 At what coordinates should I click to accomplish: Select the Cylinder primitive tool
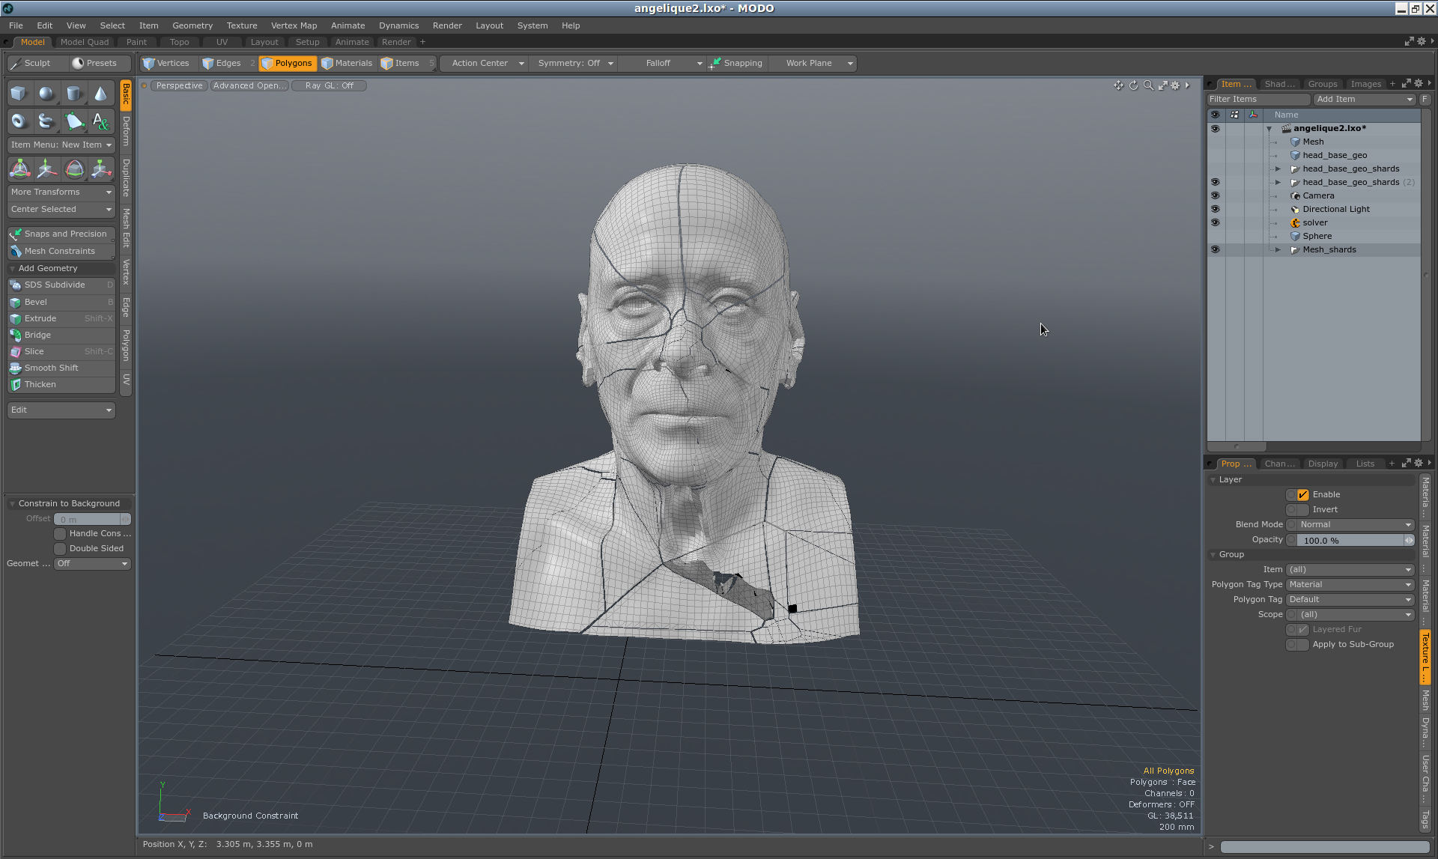tap(73, 94)
